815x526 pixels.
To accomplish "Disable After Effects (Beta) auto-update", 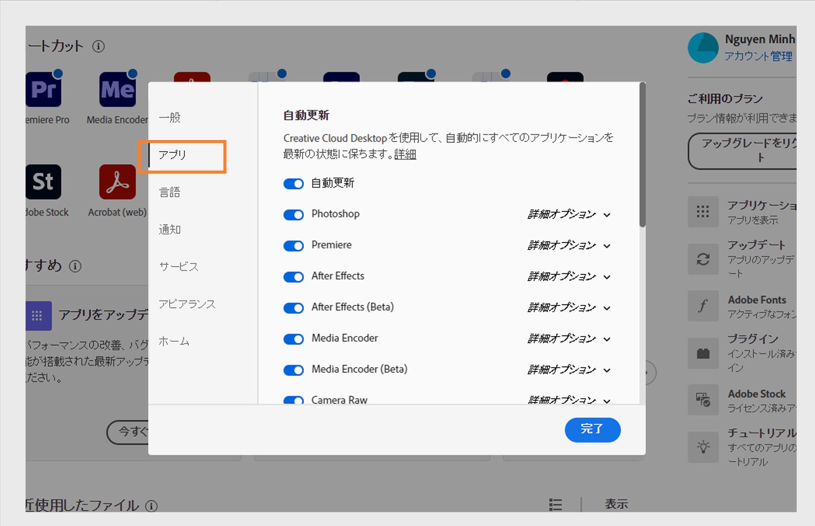I will (x=293, y=308).
